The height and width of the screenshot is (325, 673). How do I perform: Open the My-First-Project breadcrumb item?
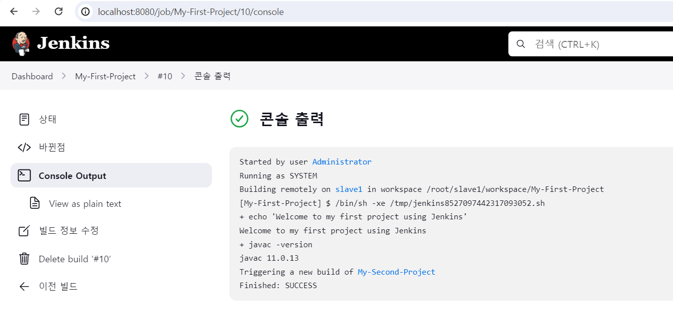105,76
